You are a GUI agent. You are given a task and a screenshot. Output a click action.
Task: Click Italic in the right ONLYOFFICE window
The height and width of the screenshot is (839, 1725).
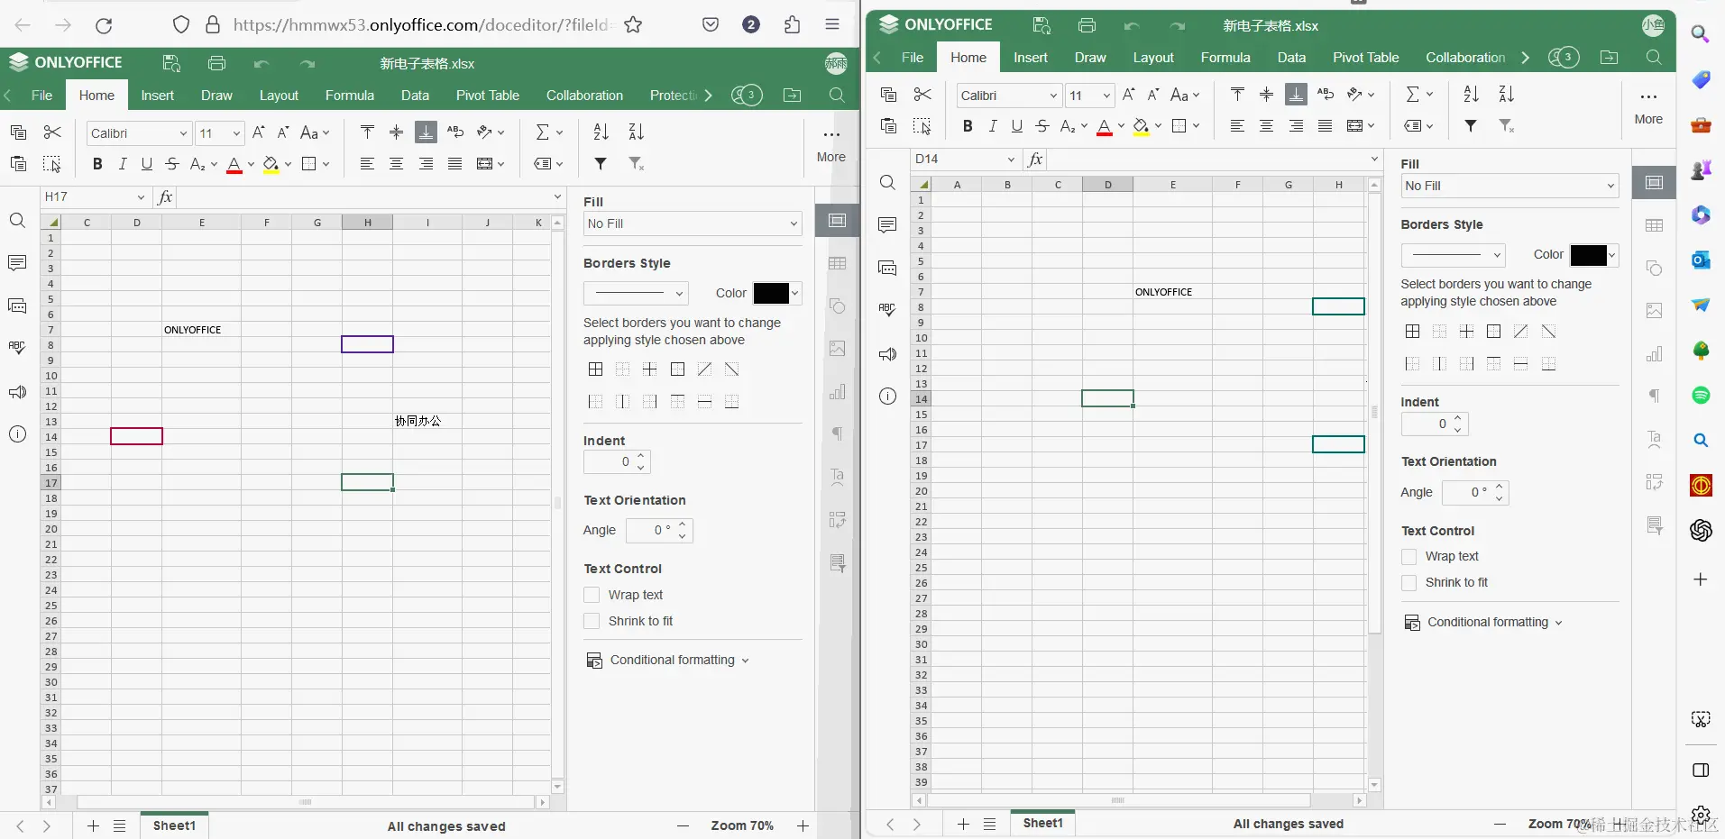click(993, 126)
